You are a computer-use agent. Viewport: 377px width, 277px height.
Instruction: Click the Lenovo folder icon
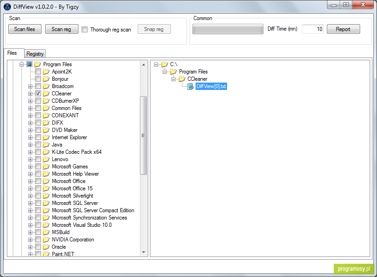click(46, 159)
